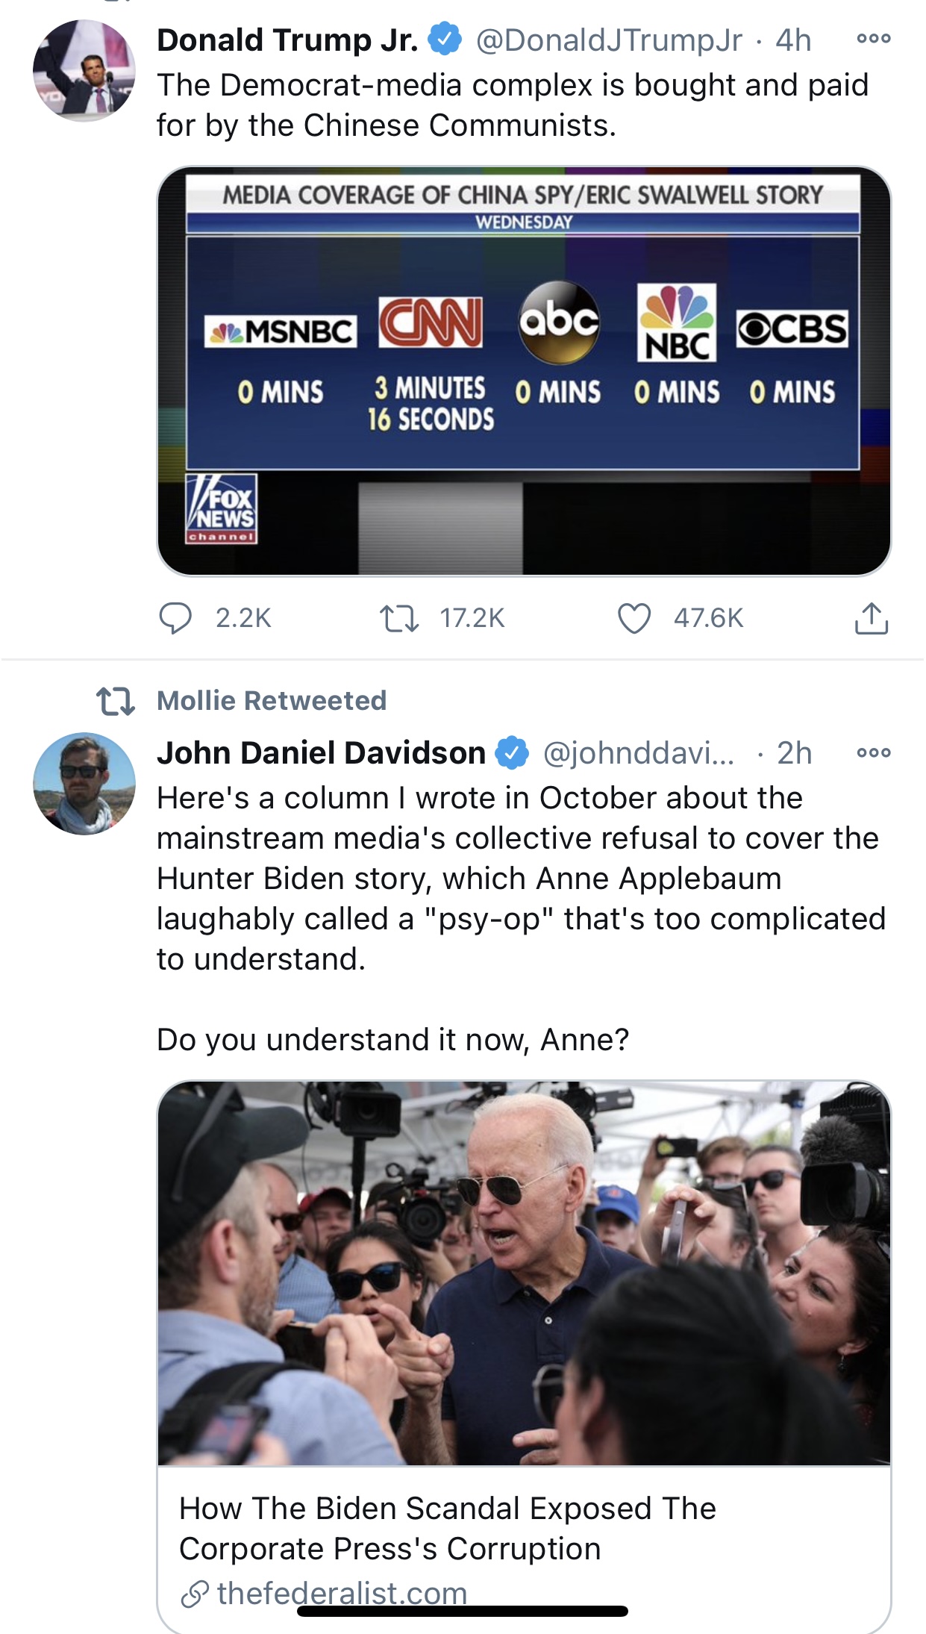
Task: Tap the Donald Trump Jr. display name
Action: pos(287,40)
